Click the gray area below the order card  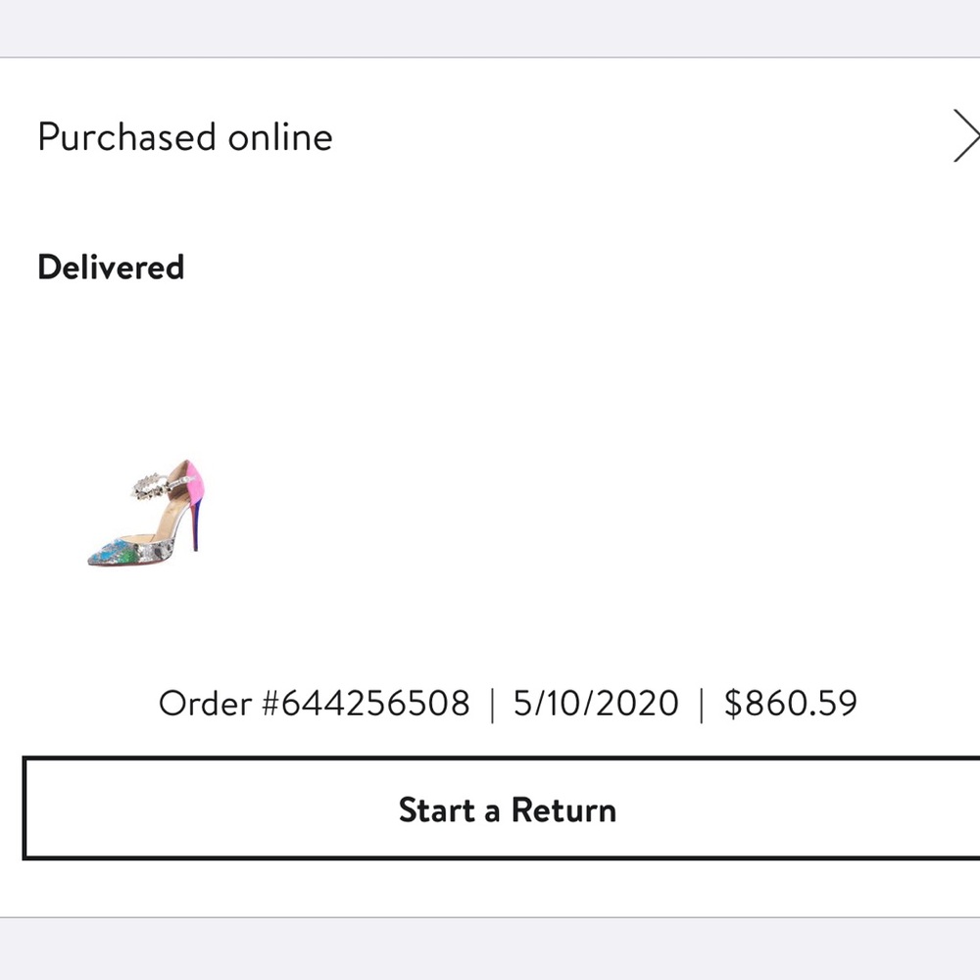point(490,950)
